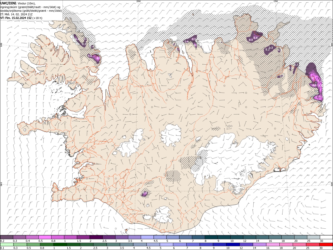Image resolution: width=333 pixels, height=250 pixels.
Task: Pick the darkest green 1 swatch, lower legend row
Action: tap(60, 245)
